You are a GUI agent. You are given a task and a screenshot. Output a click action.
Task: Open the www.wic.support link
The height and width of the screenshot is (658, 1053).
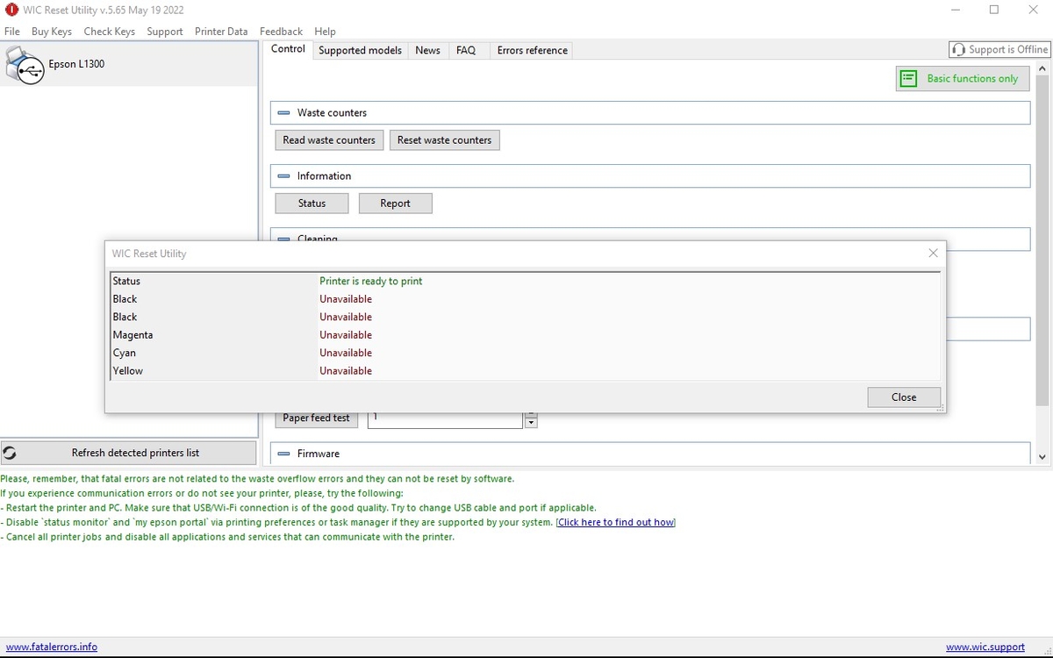click(985, 647)
